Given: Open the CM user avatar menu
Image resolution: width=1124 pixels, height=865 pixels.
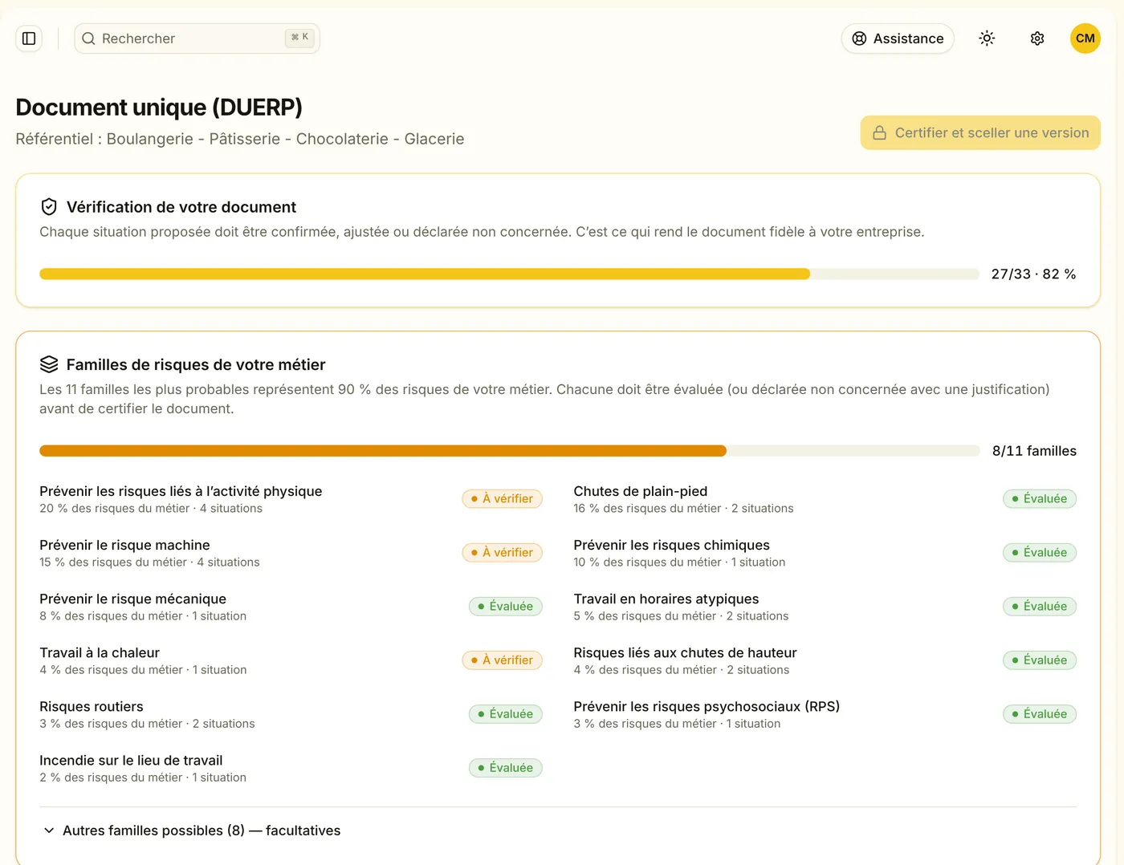Looking at the screenshot, I should pos(1085,39).
